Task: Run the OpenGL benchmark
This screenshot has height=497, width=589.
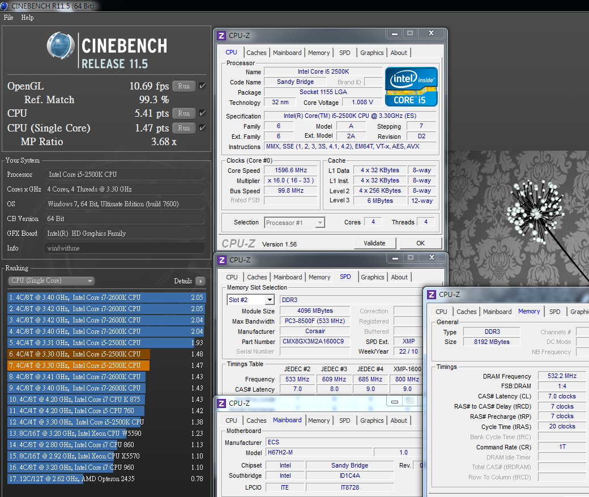Action: pyautogui.click(x=183, y=86)
